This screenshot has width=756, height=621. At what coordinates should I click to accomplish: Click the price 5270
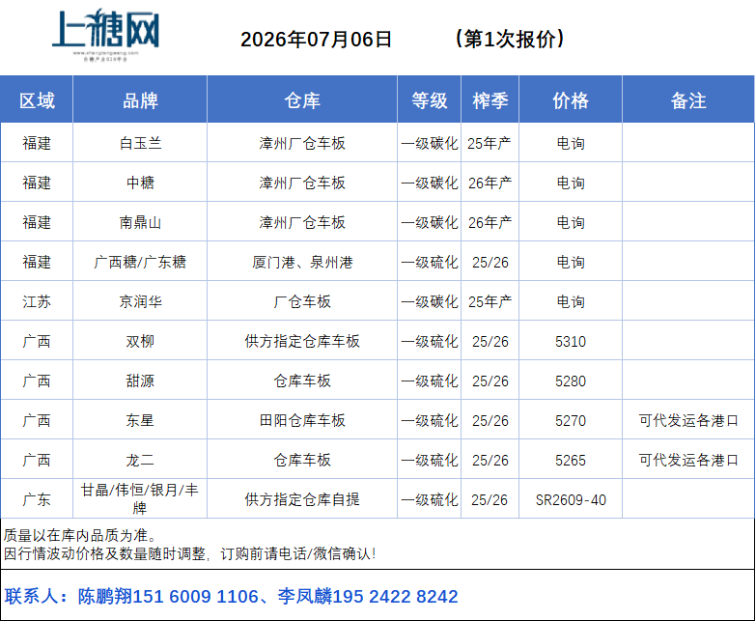pyautogui.click(x=571, y=420)
